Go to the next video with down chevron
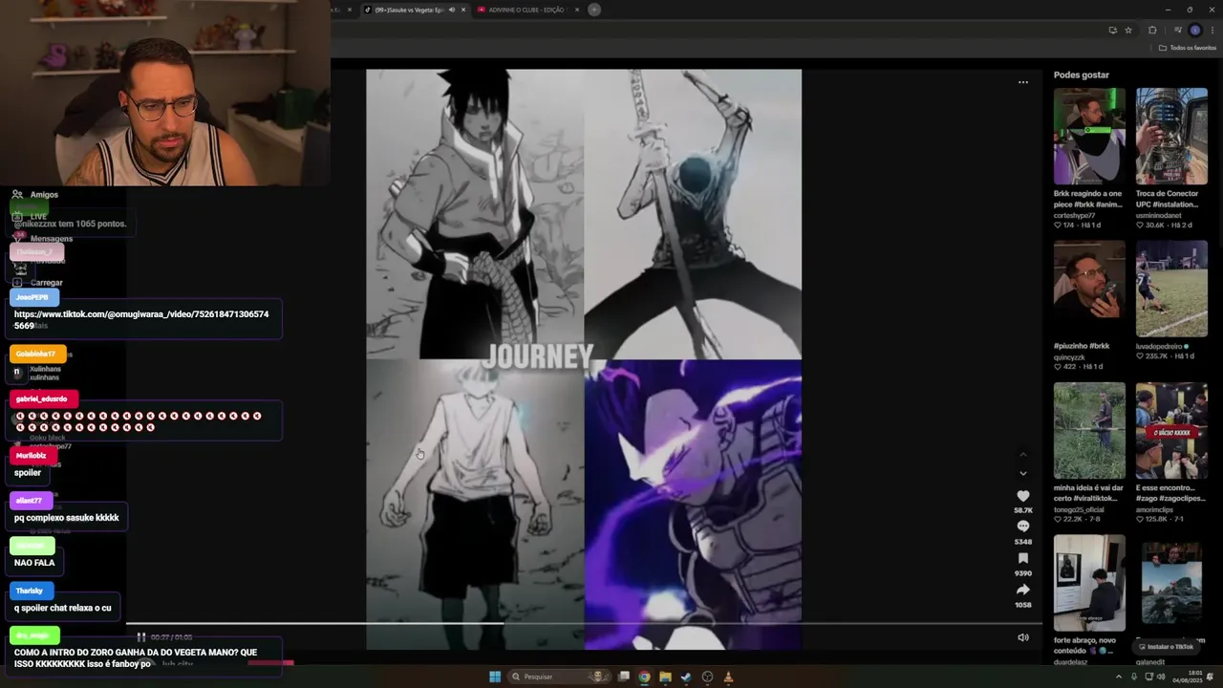 (1022, 473)
